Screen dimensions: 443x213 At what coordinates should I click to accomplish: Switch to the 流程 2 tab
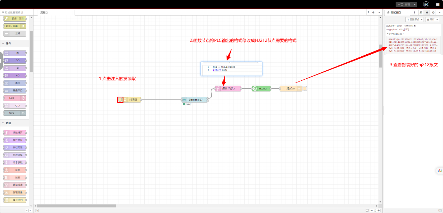tap(56, 12)
